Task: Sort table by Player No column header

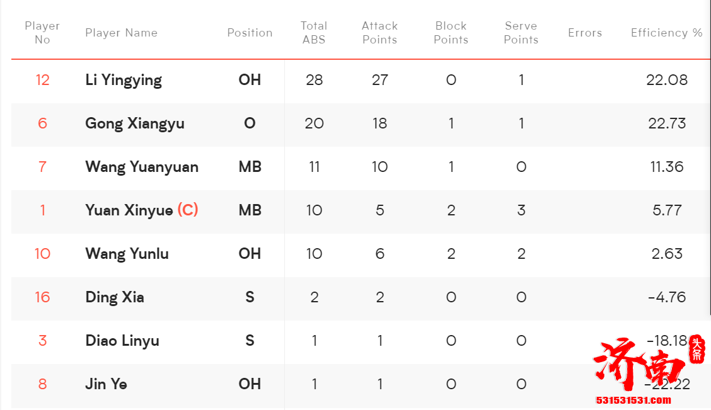Action: (x=42, y=33)
